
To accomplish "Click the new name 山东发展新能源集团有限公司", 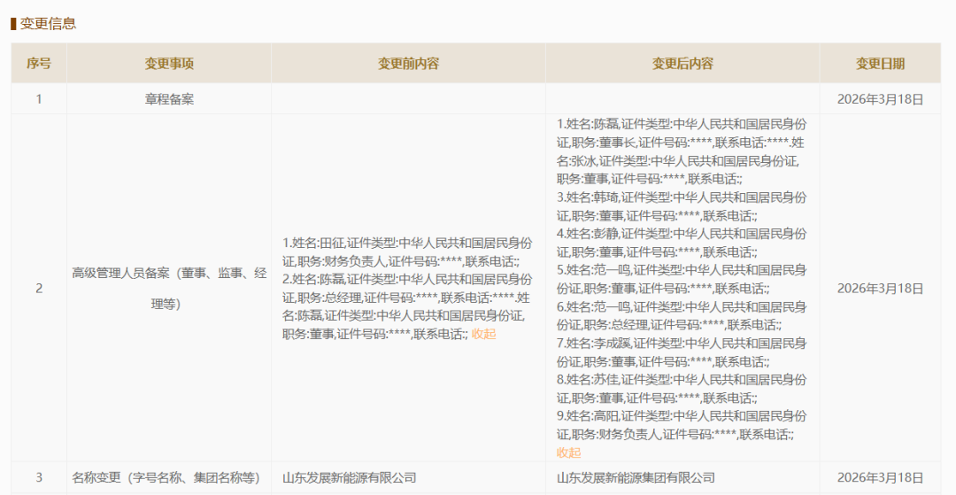I will click(x=636, y=477).
